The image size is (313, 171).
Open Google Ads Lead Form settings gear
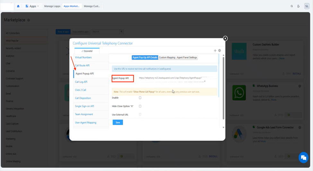[300, 127]
